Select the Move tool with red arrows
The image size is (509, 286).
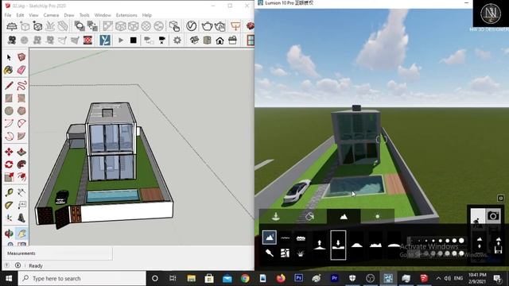point(9,152)
